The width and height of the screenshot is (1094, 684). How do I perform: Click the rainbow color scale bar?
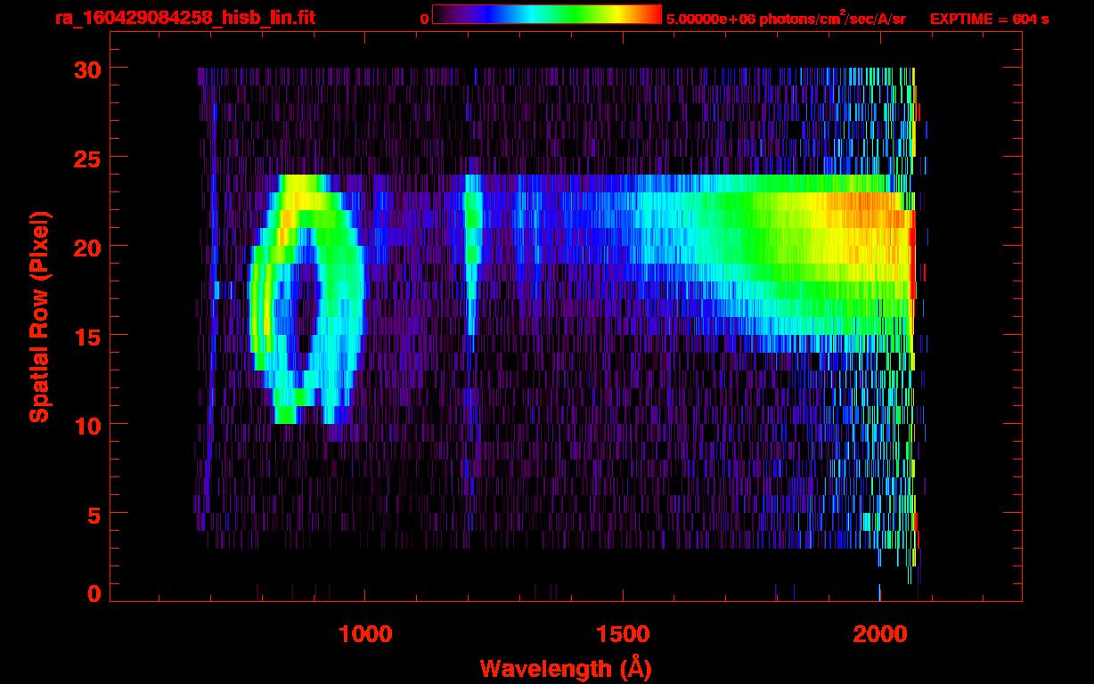[x=546, y=14]
